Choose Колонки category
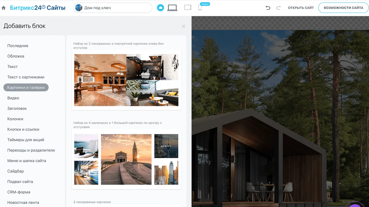 15,119
